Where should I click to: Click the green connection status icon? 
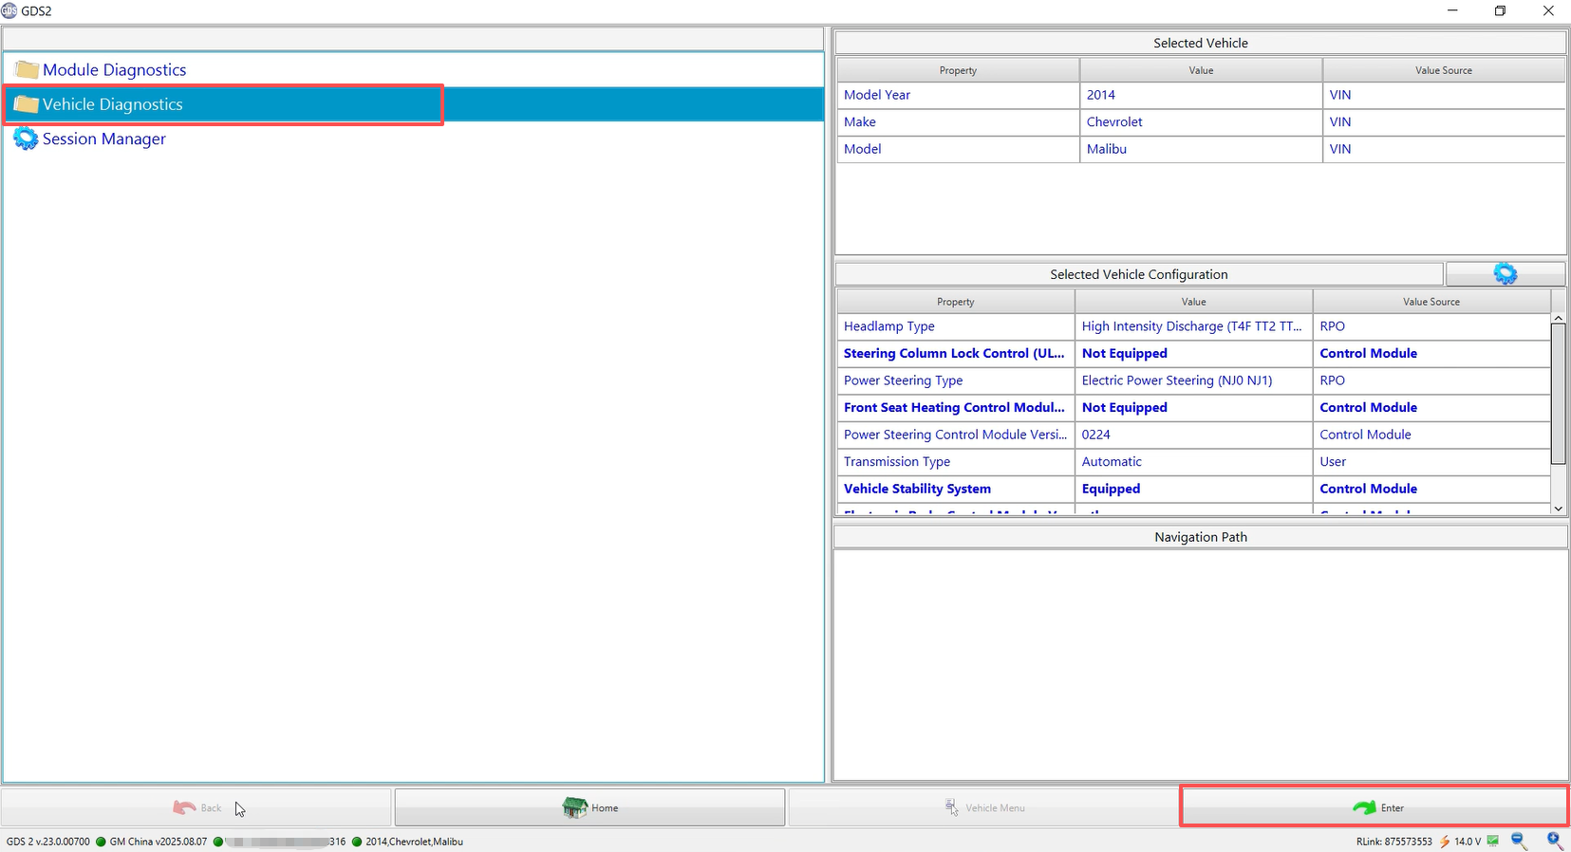pyautogui.click(x=1493, y=841)
